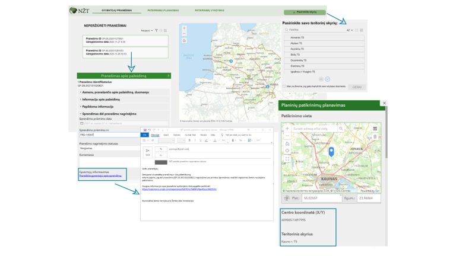Screen dimensions: 456x256
Task: Expand the Papildoma informacija section
Action: tap(98, 107)
